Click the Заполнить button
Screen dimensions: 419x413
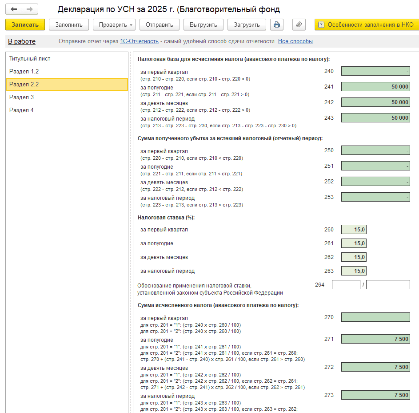click(x=68, y=24)
